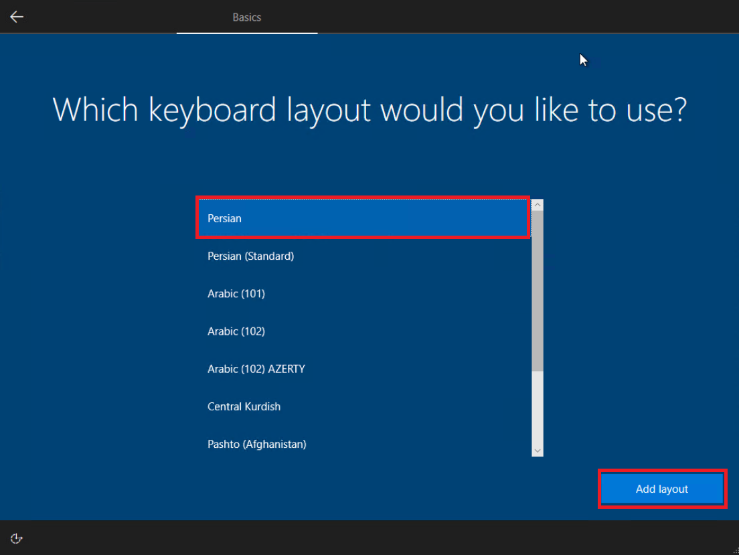Viewport: 739px width, 555px height.
Task: Click the back arrow in top bar
Action: (x=17, y=17)
